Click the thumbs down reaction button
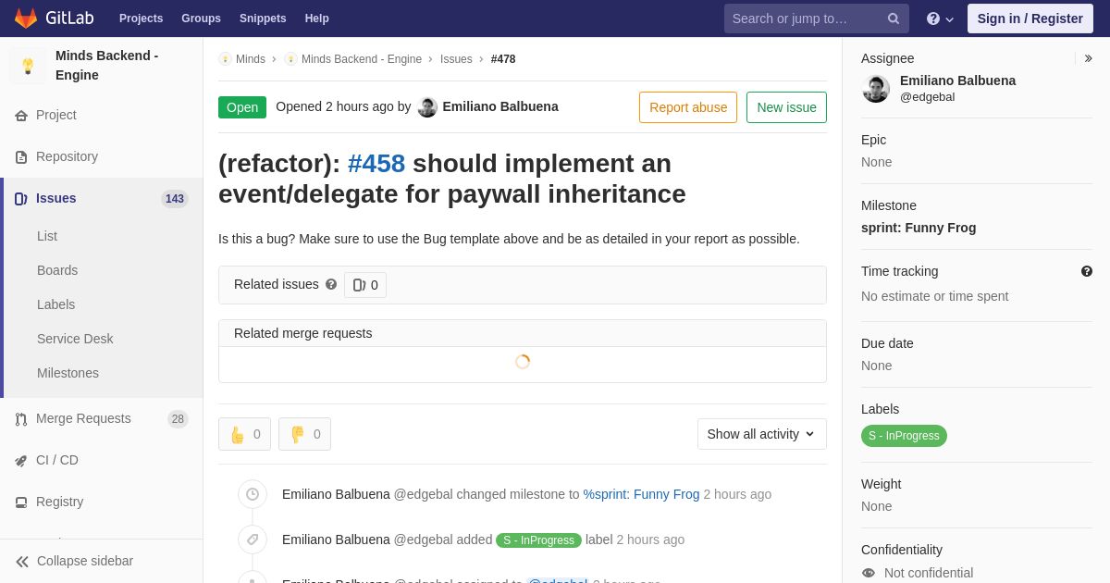The image size is (1110, 583). tap(304, 434)
